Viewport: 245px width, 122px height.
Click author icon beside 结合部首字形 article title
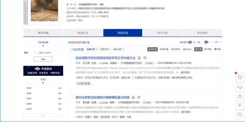point(139,58)
